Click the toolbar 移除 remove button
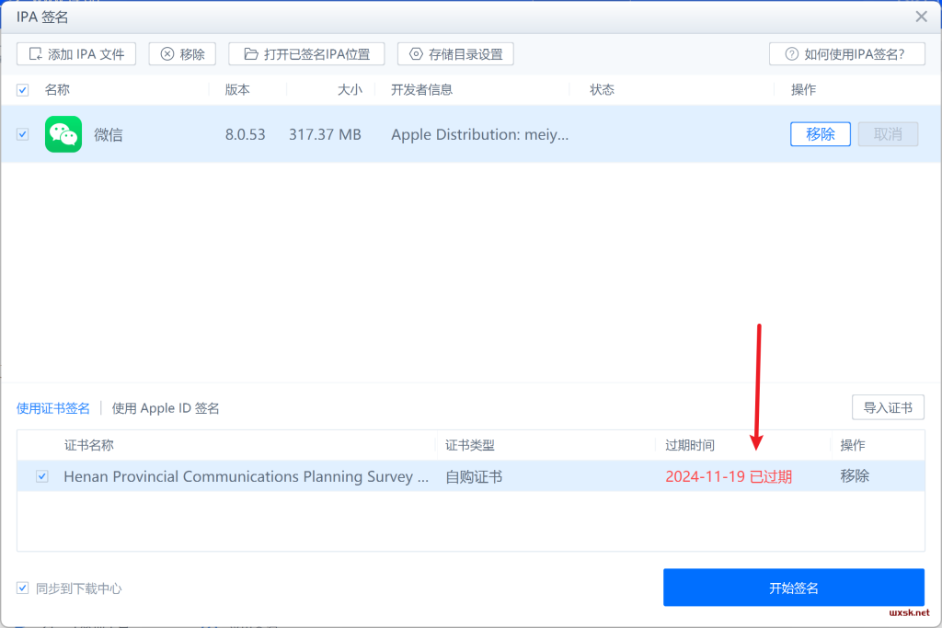Image resolution: width=942 pixels, height=628 pixels. pos(182,54)
